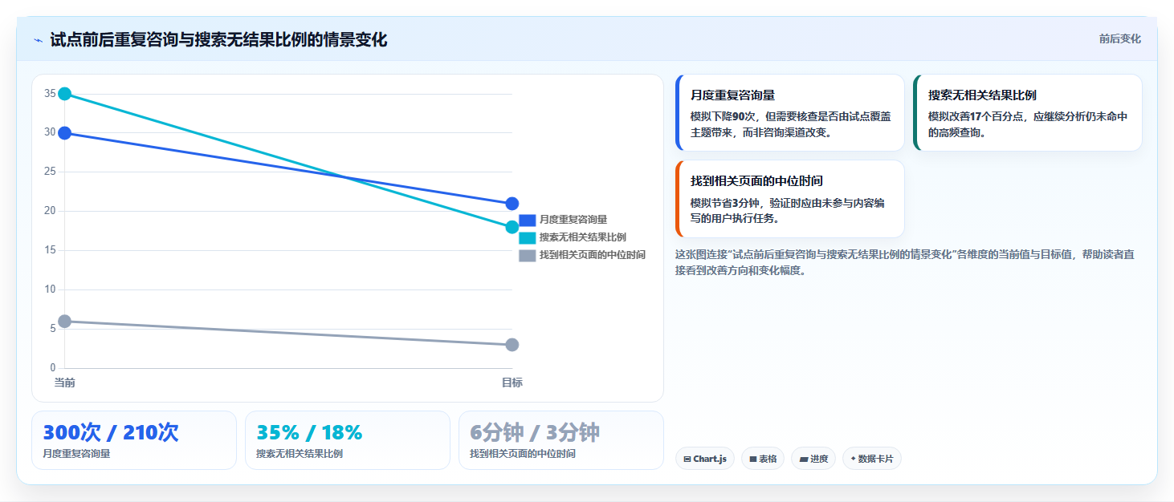Click the 当前 x-axis label
The height and width of the screenshot is (502, 1174).
pyautogui.click(x=65, y=383)
